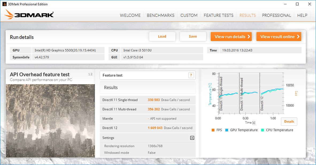Image resolution: width=316 pixels, height=165 pixels.
Task: Toggle the CPU Temperature legend swatch
Action: tap(262, 130)
